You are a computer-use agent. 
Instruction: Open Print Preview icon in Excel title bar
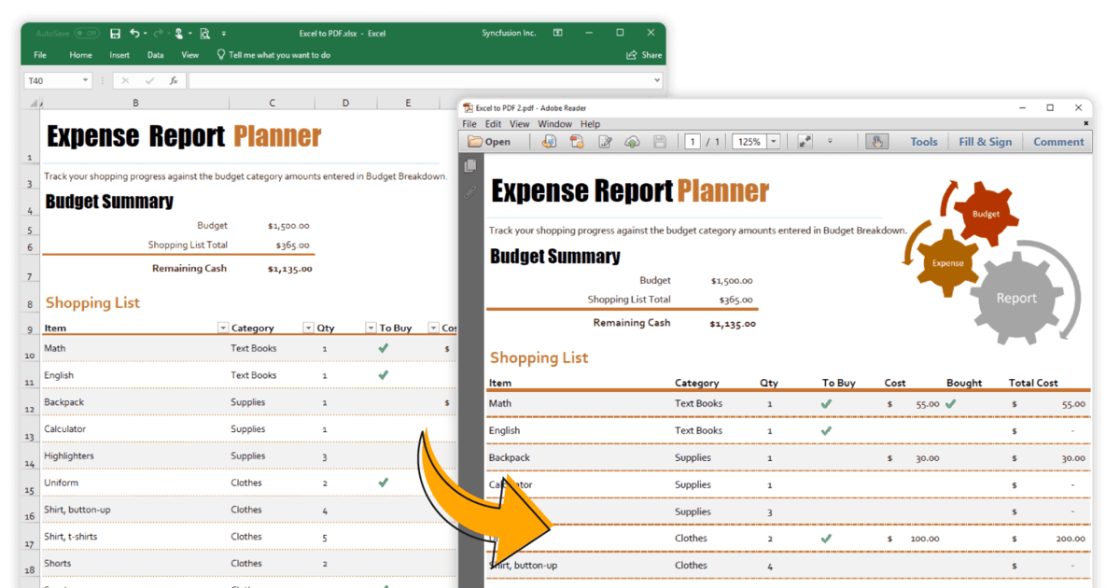pyautogui.click(x=205, y=34)
